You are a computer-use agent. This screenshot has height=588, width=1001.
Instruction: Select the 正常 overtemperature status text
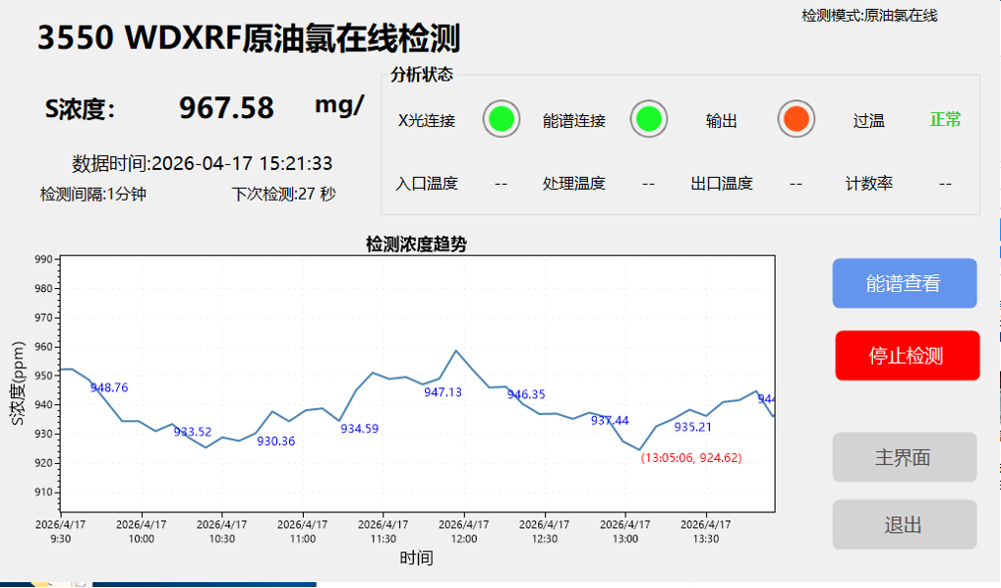tap(944, 119)
